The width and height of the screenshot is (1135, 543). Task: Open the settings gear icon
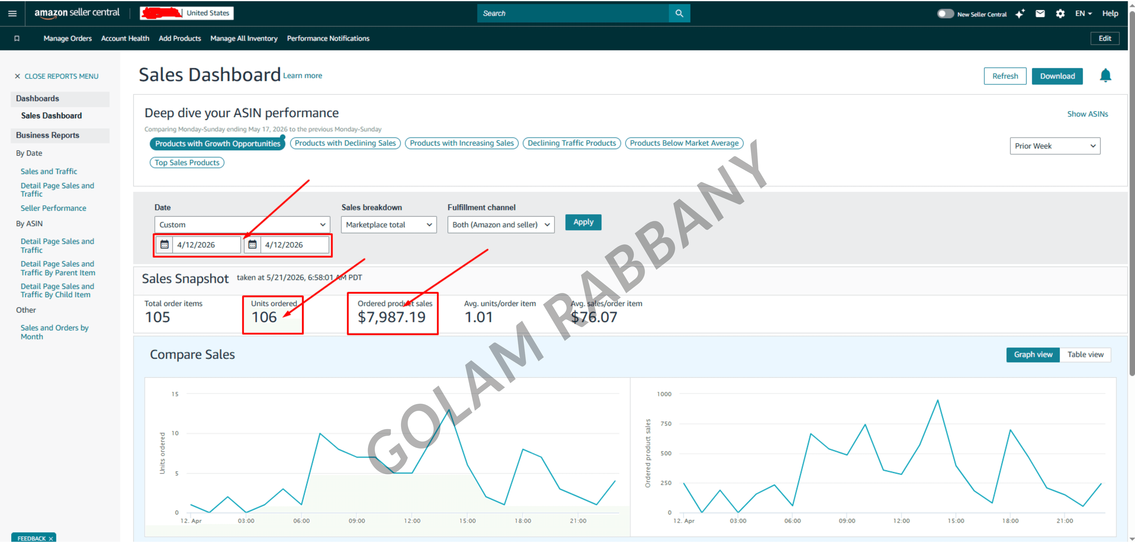coord(1060,14)
